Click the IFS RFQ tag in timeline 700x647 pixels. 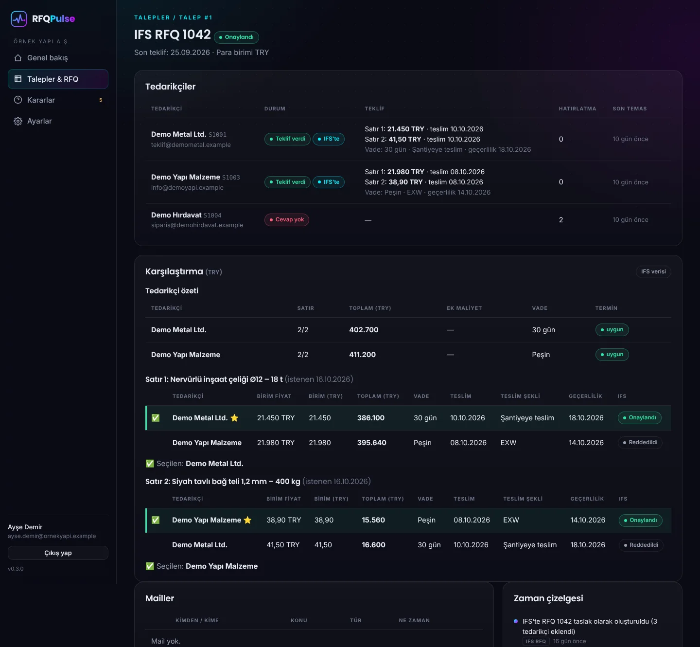pos(536,642)
